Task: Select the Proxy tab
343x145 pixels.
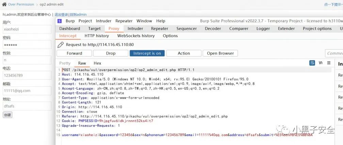Action: pos(114,29)
